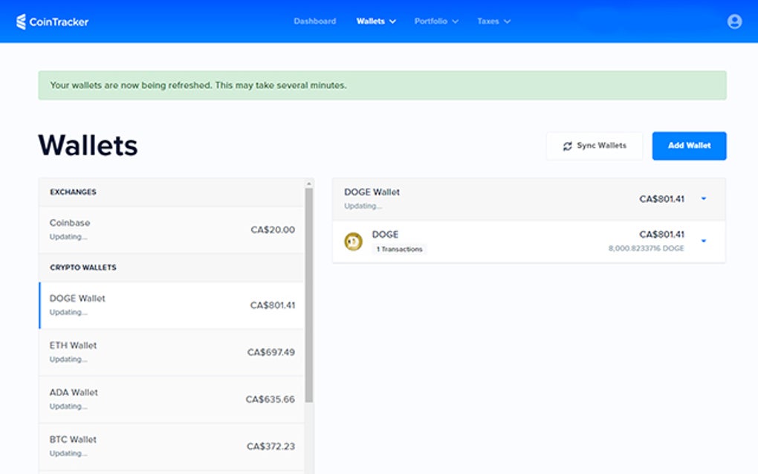Click the CoinTracker logo icon
This screenshot has height=474, width=758.
point(22,21)
